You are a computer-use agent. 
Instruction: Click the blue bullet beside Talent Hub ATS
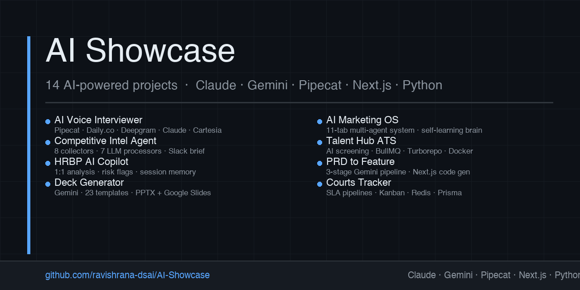319,142
